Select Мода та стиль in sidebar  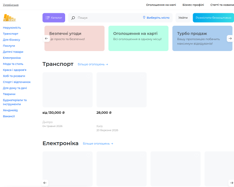pos(13,64)
